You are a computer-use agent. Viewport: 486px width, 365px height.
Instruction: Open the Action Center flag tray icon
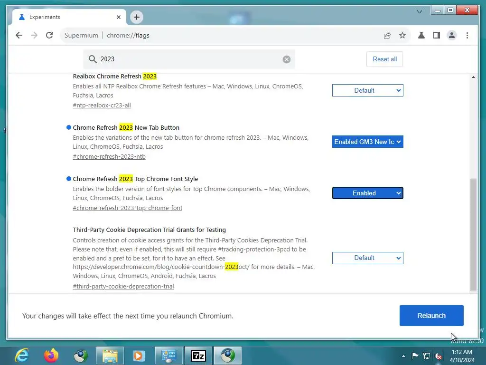[415, 355]
